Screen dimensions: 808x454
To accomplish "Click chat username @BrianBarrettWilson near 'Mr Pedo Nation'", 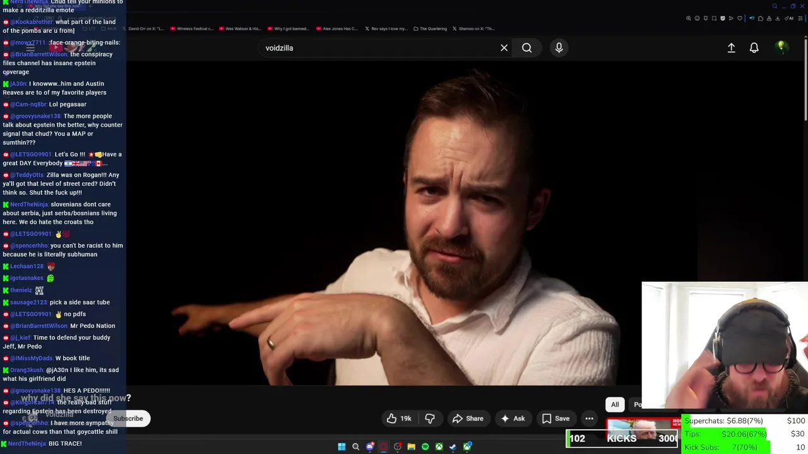I will (39, 326).
